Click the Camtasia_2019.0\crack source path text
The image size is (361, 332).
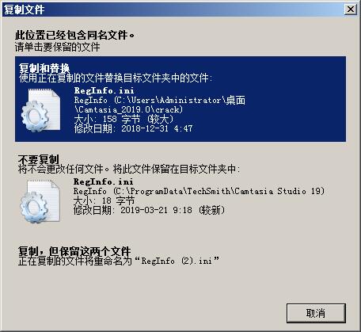pos(128,109)
